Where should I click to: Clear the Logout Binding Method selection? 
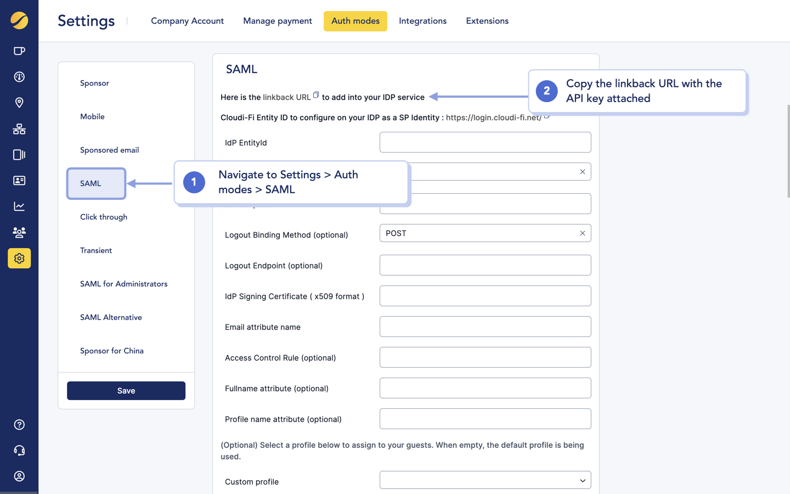[x=583, y=233]
